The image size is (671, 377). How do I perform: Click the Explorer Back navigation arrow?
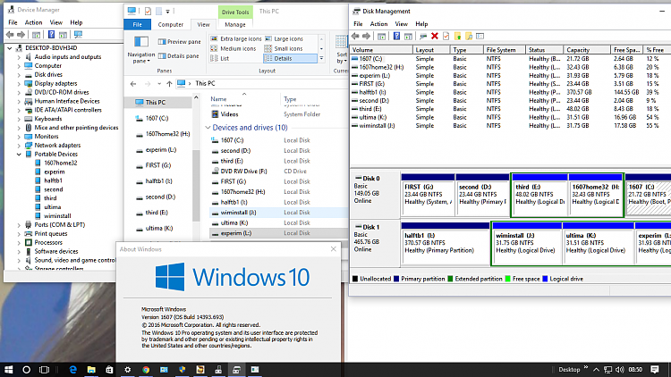point(133,84)
